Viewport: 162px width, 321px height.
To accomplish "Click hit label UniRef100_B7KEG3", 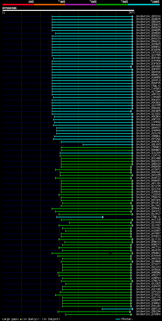I will tap(148, 236).
